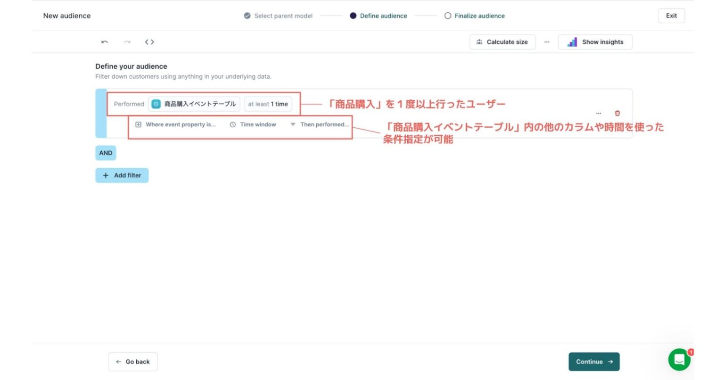Image resolution: width=724 pixels, height=380 pixels.
Task: Open the Intercom chat bubble
Action: pyautogui.click(x=679, y=360)
